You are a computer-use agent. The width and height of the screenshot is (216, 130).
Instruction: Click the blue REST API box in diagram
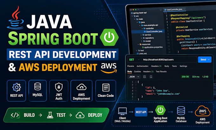[x=141, y=112]
